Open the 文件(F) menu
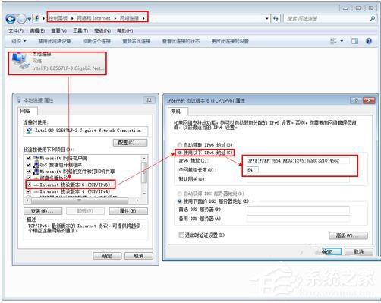This screenshot has height=303, width=381. [16, 30]
